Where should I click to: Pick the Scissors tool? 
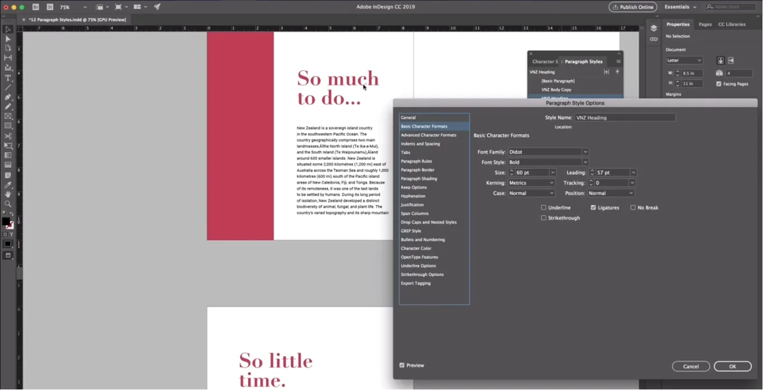[x=8, y=136]
